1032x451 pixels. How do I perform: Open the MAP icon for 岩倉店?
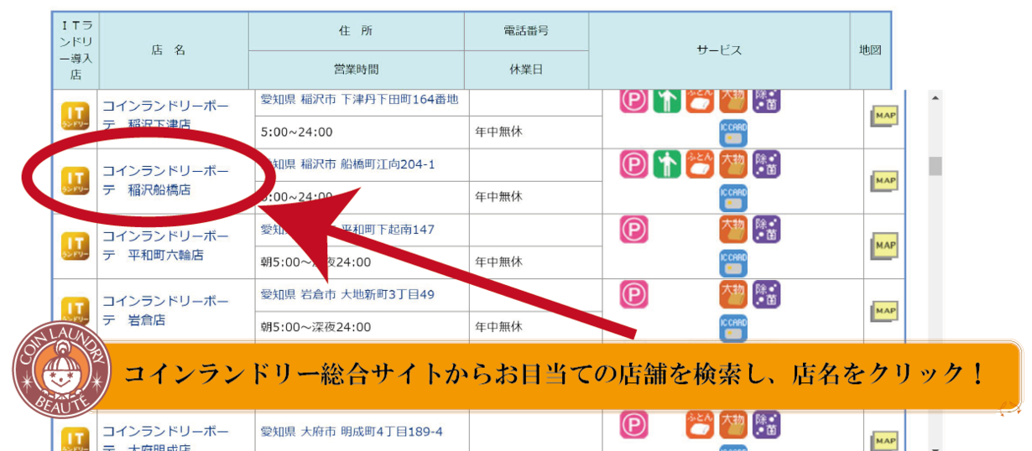tap(883, 310)
